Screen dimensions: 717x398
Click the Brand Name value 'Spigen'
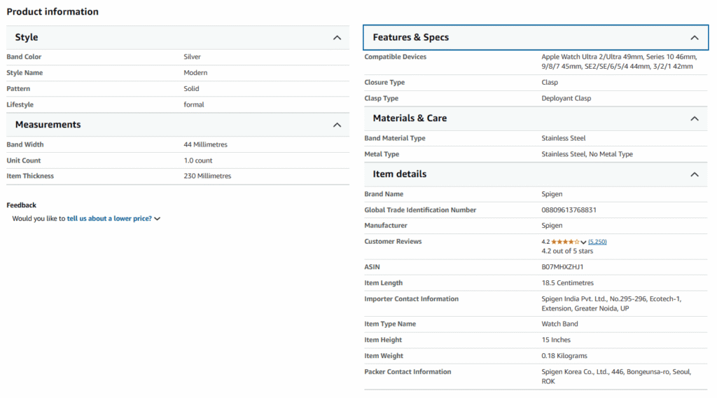[x=552, y=194]
